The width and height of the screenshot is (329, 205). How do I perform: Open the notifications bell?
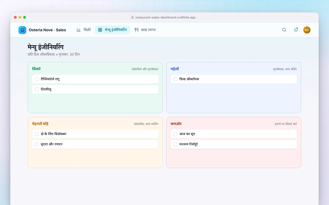coord(296,30)
